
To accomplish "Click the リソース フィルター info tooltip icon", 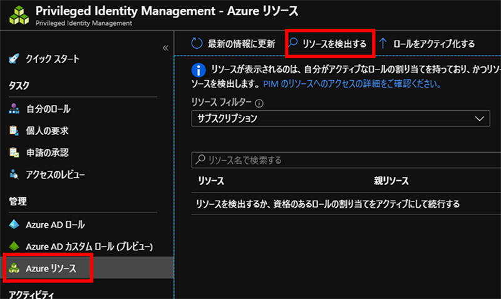I will click(x=259, y=103).
